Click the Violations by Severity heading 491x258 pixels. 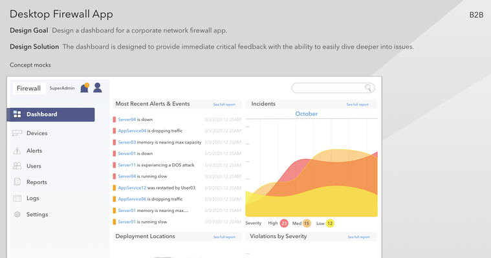tap(278, 237)
